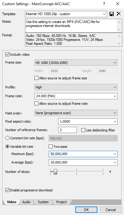The image size is (124, 215).
Task: Close the Custom Settings dialog
Action: [x=118, y=4]
